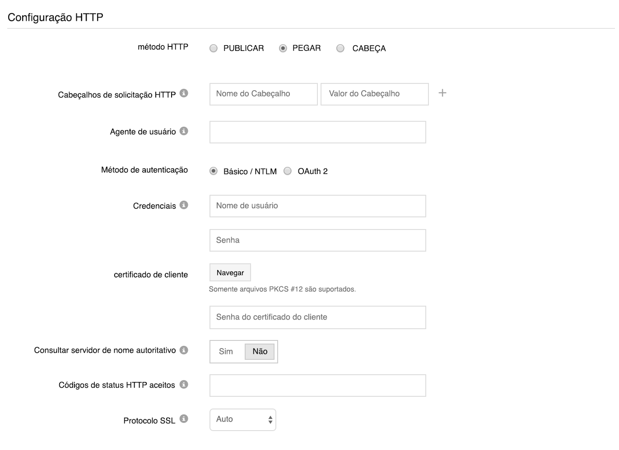Select the Básico / NTLM option
This screenshot has height=450, width=619.
pyautogui.click(x=213, y=171)
